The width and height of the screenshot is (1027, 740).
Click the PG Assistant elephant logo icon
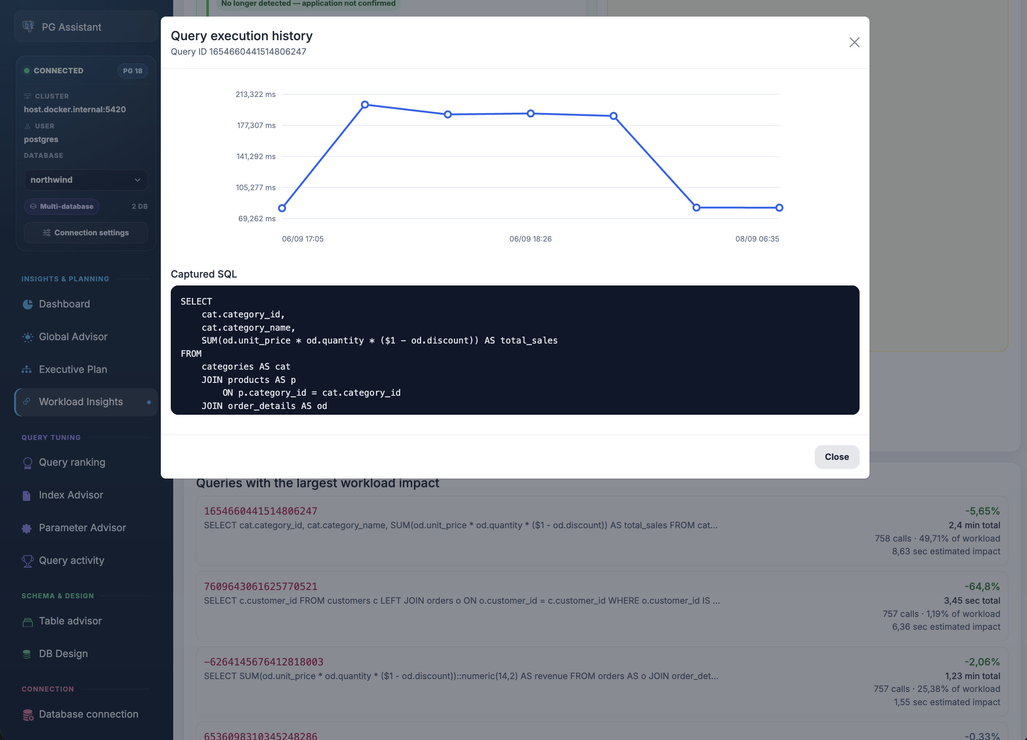pyautogui.click(x=29, y=27)
